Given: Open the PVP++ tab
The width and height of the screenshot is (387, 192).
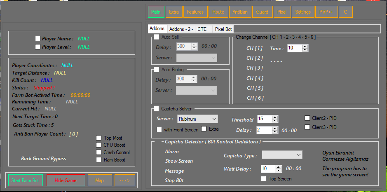Looking at the screenshot, I should click(327, 12).
